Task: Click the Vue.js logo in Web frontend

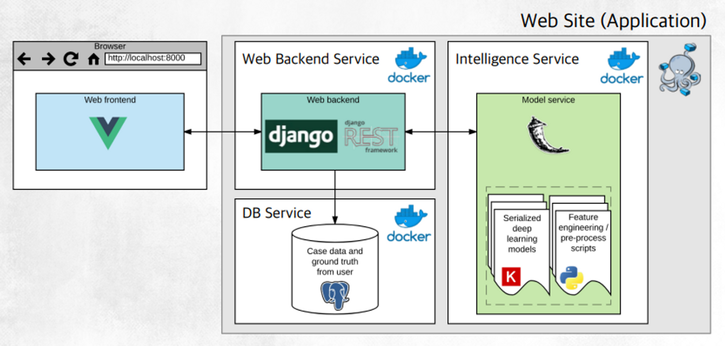Action: [108, 133]
